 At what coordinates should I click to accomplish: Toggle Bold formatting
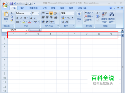coord(17,18)
